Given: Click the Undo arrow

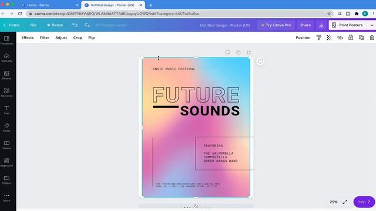Looking at the screenshot, I should pyautogui.click(x=75, y=25).
